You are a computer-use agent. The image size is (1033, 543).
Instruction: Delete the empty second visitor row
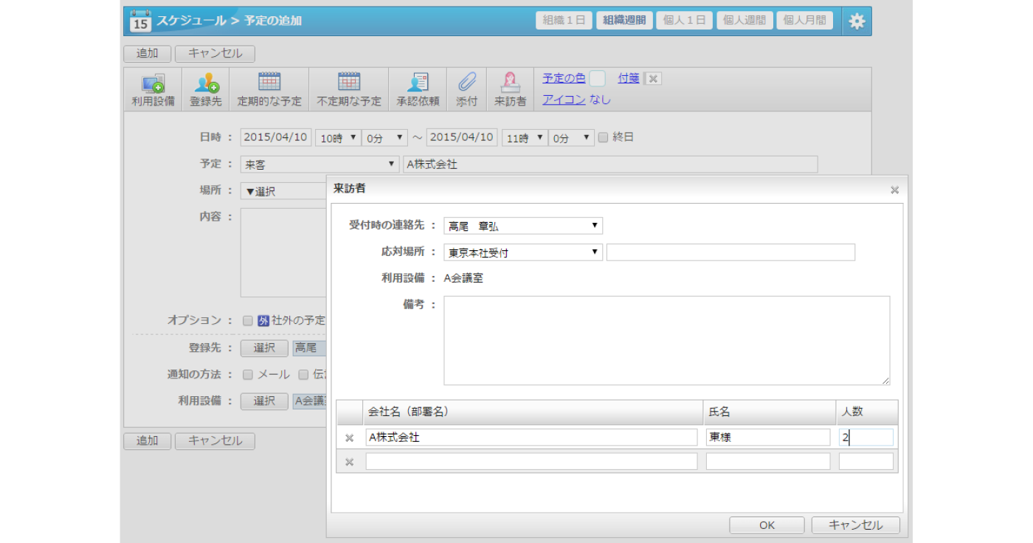(350, 462)
